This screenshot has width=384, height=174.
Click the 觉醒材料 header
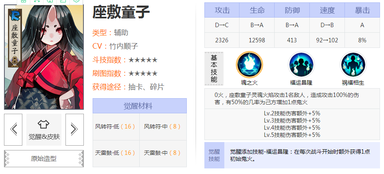click(140, 106)
